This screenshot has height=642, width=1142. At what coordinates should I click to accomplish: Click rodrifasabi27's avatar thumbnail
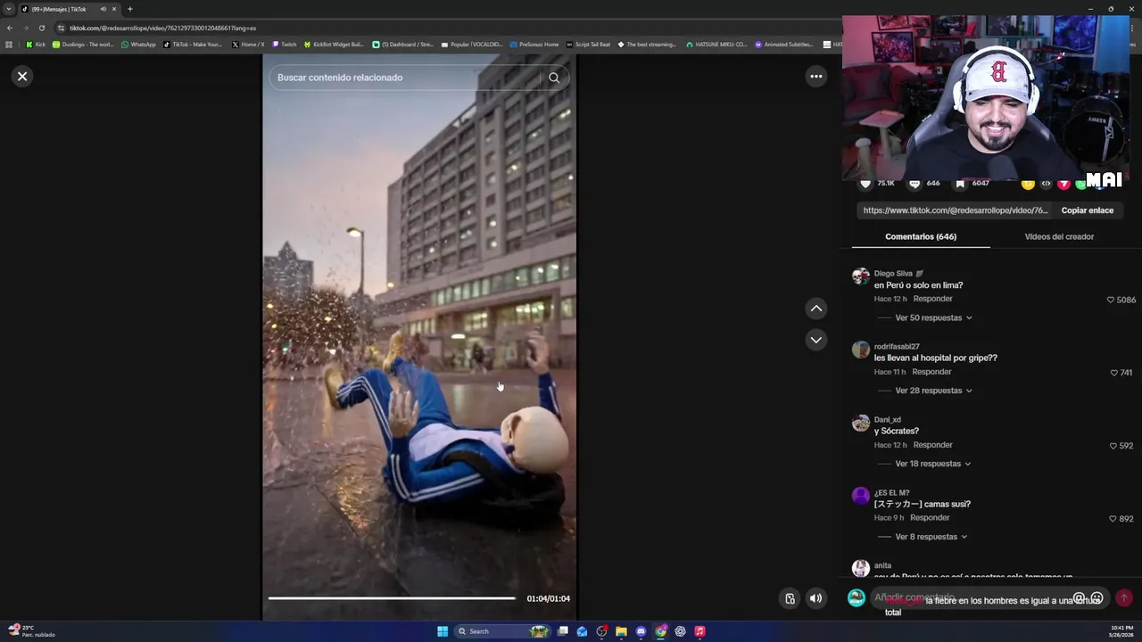(861, 350)
